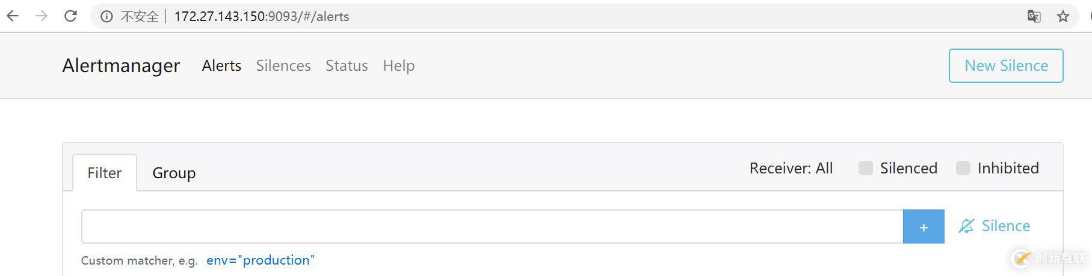
Task: Enable the Silenced checkbox
Action: click(x=866, y=168)
